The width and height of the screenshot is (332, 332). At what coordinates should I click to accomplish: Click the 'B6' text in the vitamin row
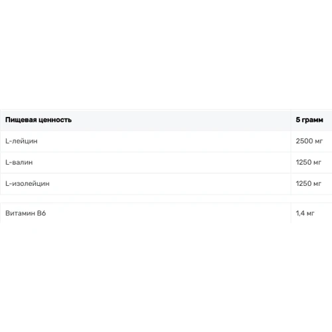pos(41,213)
